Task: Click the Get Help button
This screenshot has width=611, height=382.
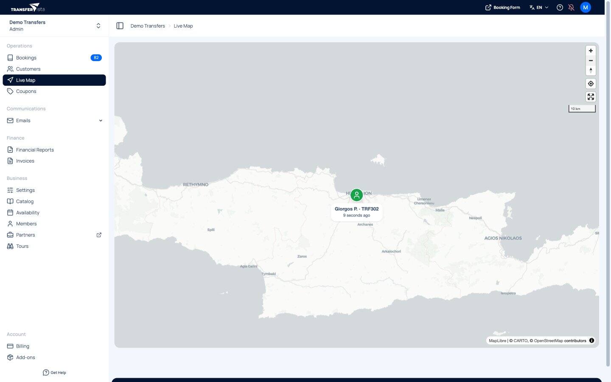Action: (54, 373)
